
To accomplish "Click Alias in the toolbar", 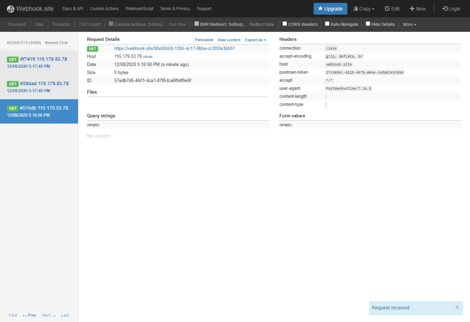I will [39, 24].
